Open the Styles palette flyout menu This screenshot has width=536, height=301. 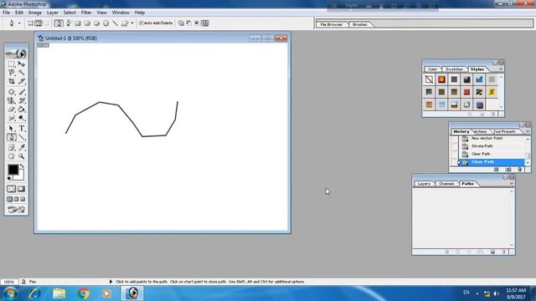[501, 69]
